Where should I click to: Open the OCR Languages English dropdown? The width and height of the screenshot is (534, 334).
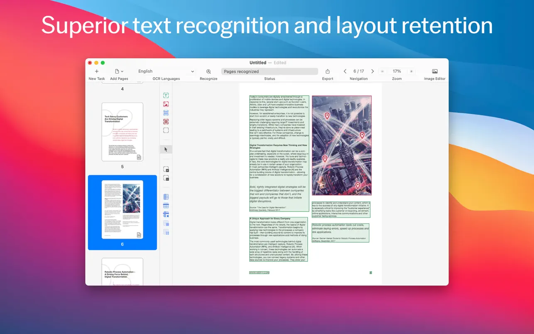166,71
